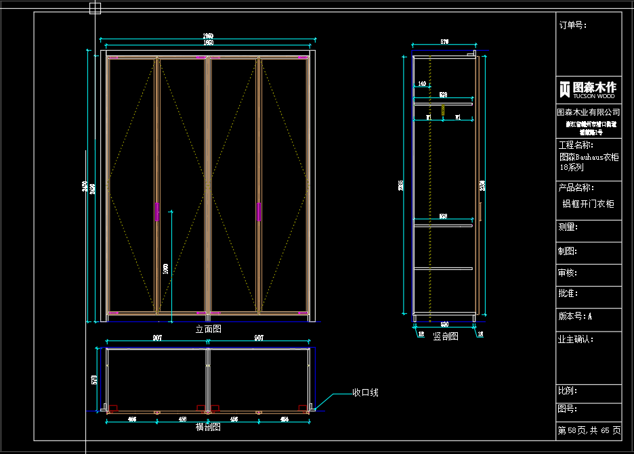634x454 pixels.
Task: Click the left 907 dimension in plan view
Action: point(157,338)
